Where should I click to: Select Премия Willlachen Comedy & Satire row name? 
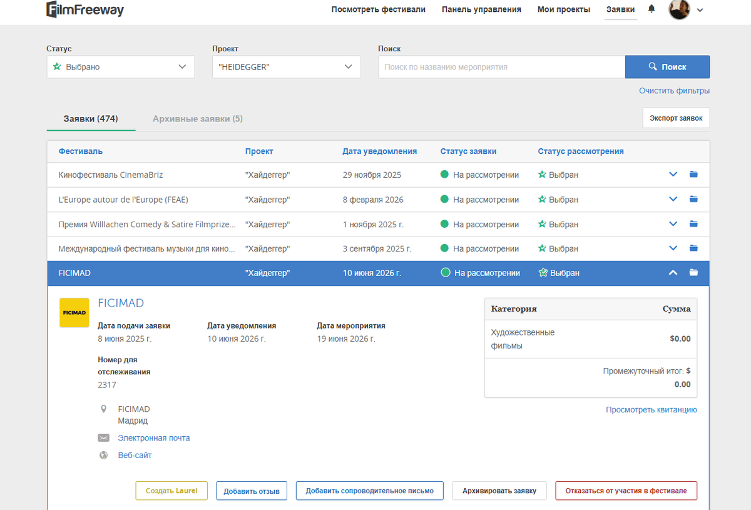[x=148, y=224]
